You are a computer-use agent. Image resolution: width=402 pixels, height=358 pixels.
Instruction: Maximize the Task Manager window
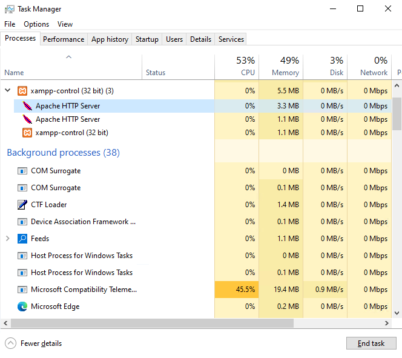click(360, 8)
